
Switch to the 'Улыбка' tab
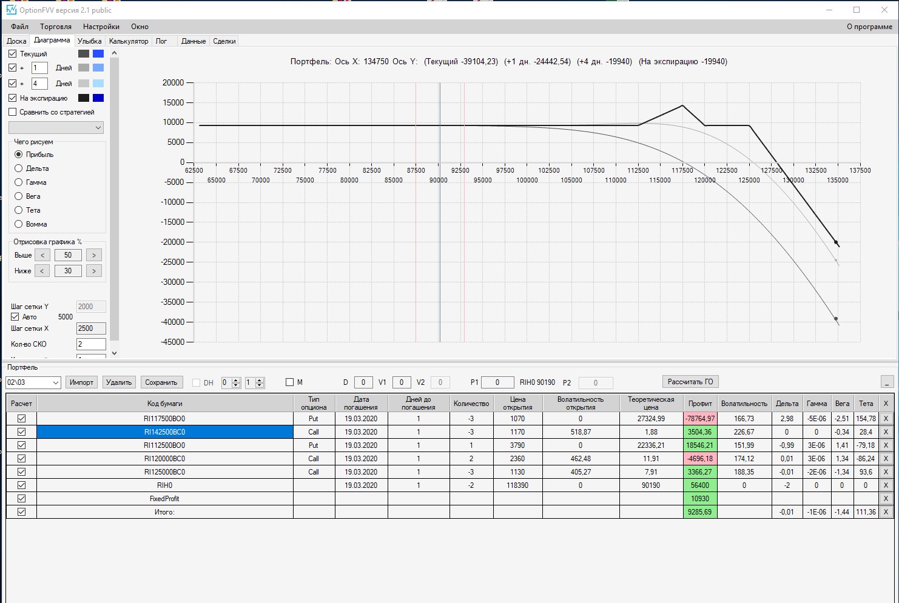[x=90, y=41]
